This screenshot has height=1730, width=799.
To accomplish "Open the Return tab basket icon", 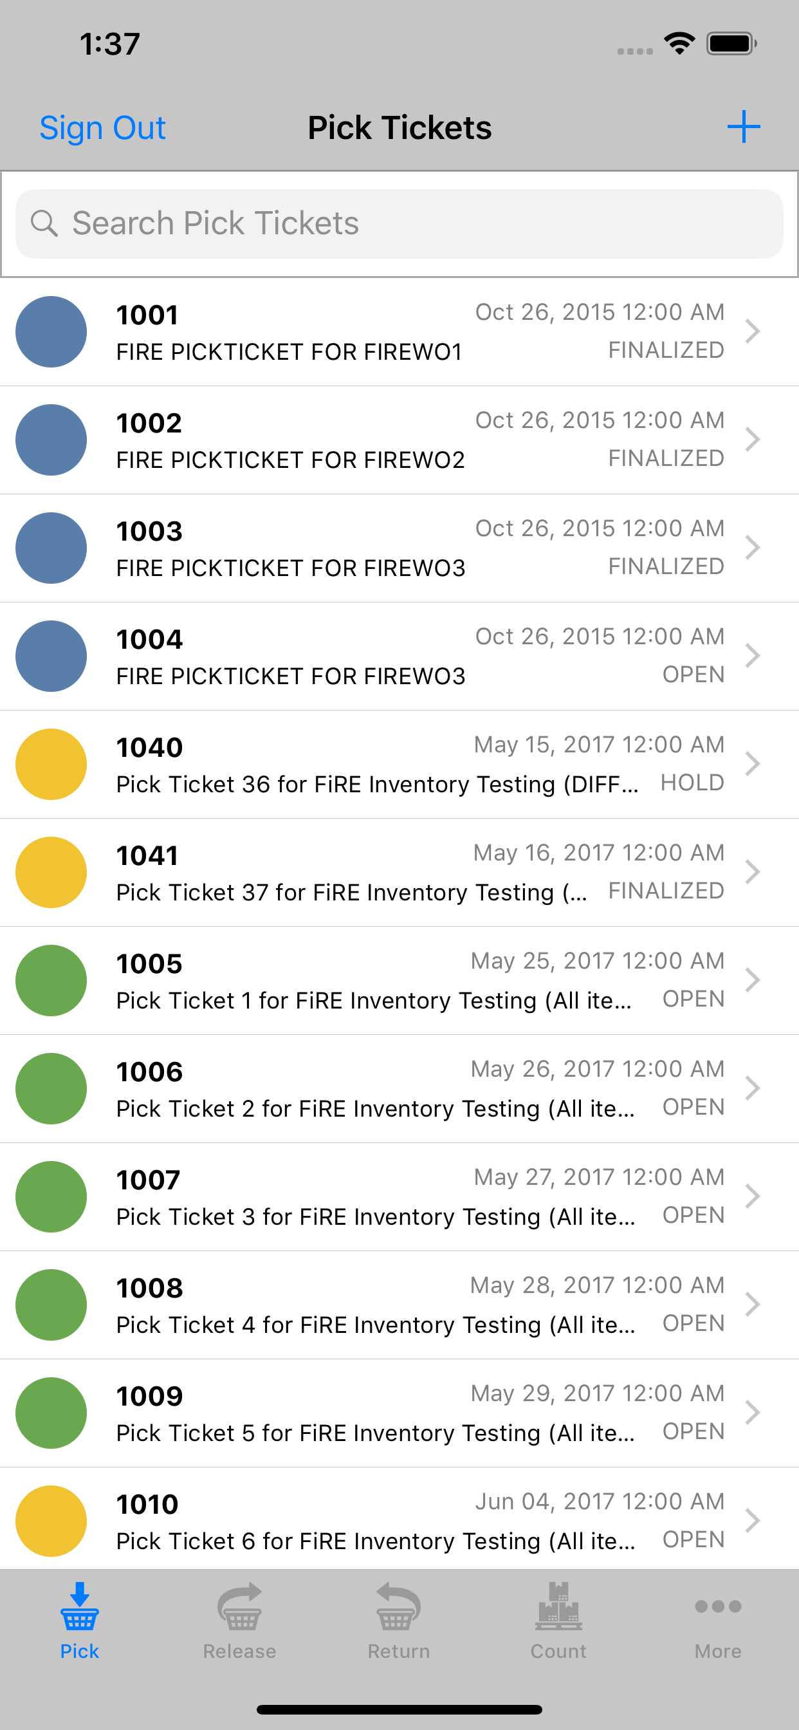I will pyautogui.click(x=399, y=1606).
